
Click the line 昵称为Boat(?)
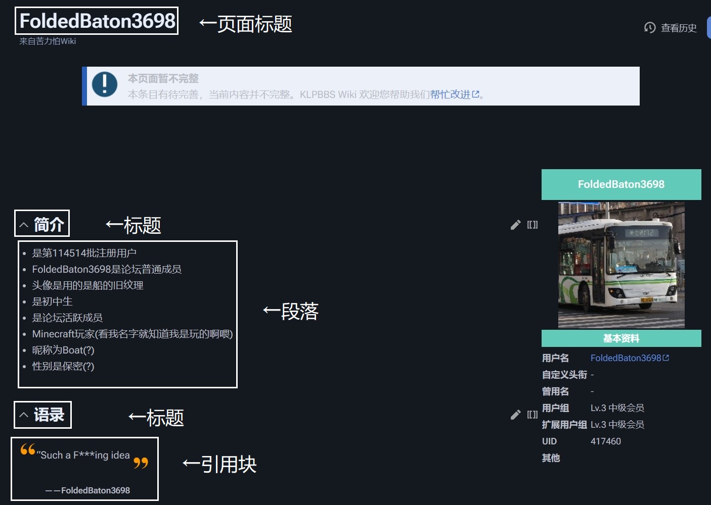(x=63, y=350)
